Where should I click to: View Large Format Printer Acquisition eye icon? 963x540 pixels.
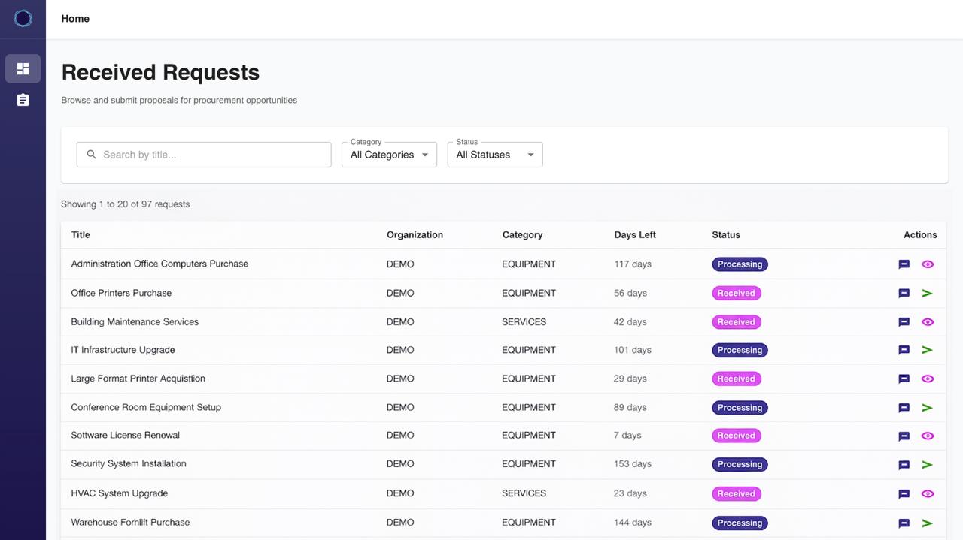click(x=928, y=379)
